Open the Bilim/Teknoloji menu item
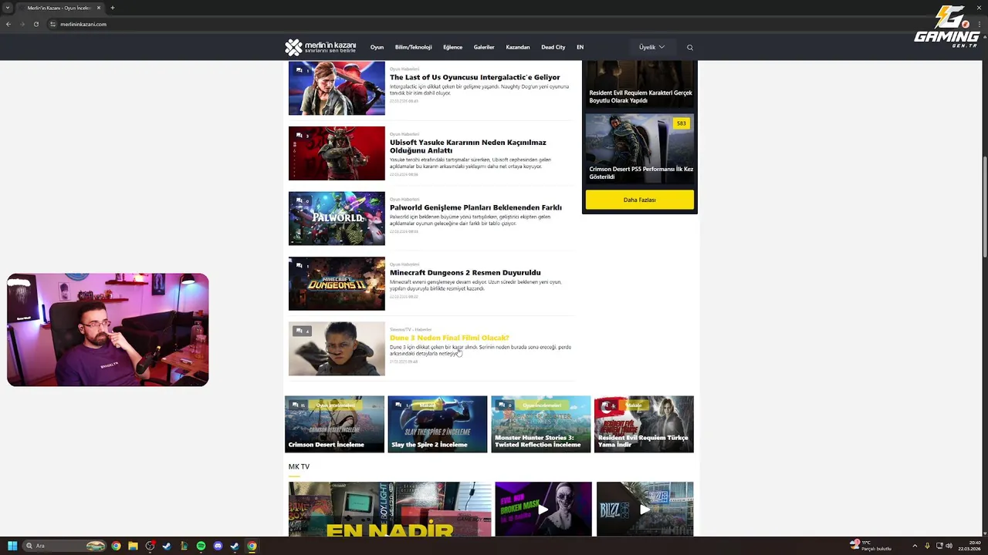Viewport: 988px width, 555px height. (x=413, y=47)
